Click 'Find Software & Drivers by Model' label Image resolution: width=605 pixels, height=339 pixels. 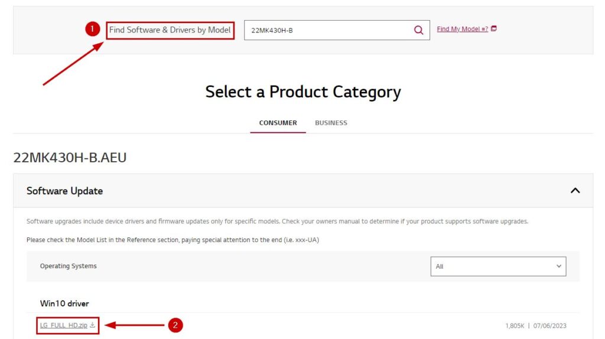(x=170, y=30)
